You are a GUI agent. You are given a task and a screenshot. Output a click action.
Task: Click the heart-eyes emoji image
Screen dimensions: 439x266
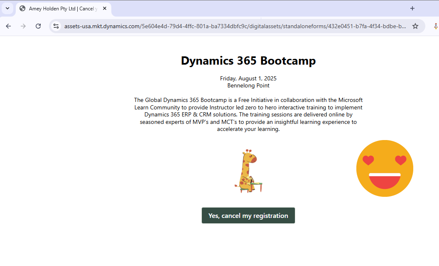[x=385, y=169]
